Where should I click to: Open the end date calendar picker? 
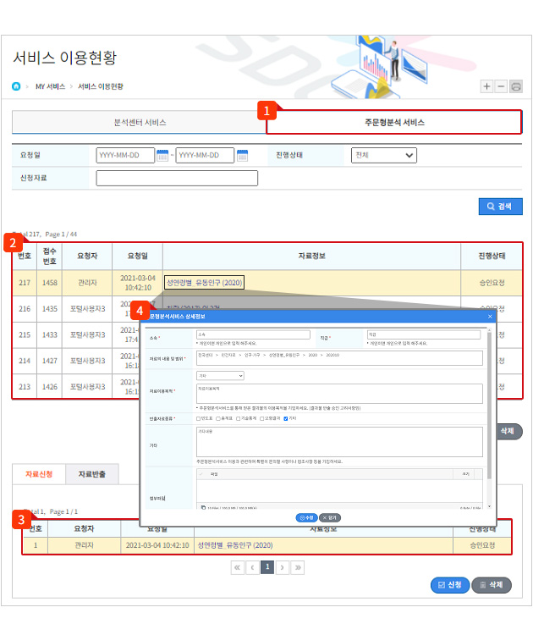click(x=242, y=155)
